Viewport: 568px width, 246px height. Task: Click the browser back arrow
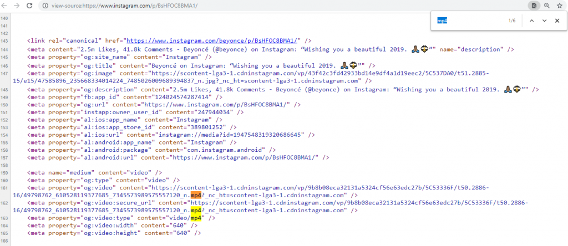tap(6, 6)
